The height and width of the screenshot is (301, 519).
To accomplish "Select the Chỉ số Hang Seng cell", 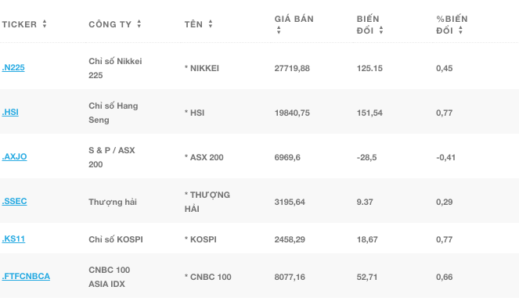I will coord(114,113).
